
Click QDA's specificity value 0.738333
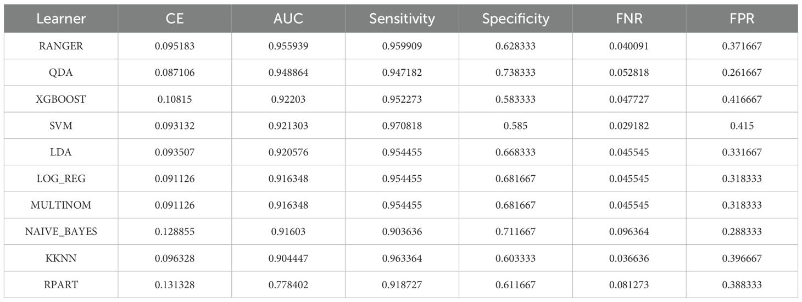tap(515, 72)
